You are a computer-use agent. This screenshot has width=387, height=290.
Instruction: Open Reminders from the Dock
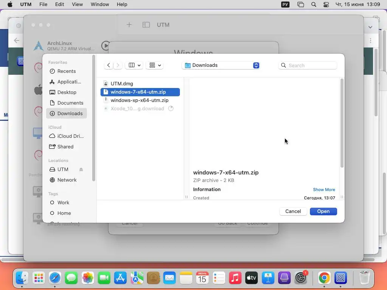tap(219, 278)
